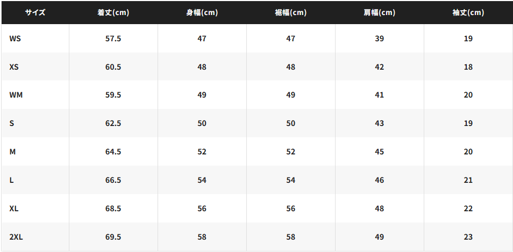Image resolution: width=513 pixels, height=252 pixels.
Task: Click shoulder width 45 in M row
Action: pyautogui.click(x=379, y=152)
